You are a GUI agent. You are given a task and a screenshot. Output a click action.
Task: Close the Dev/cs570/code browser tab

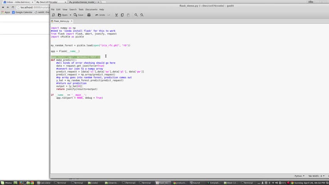tap(65, 2)
